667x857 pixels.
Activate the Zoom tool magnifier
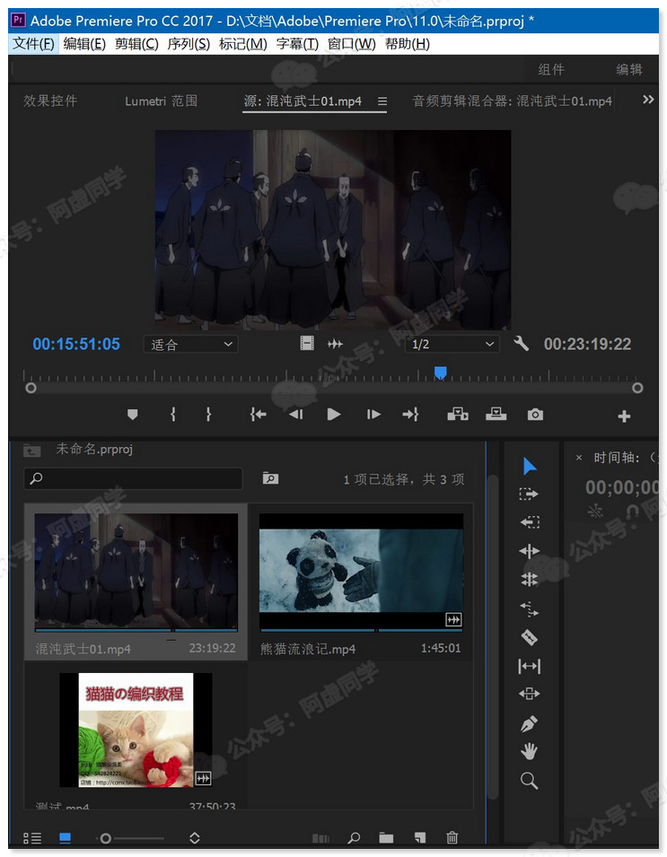point(530,781)
